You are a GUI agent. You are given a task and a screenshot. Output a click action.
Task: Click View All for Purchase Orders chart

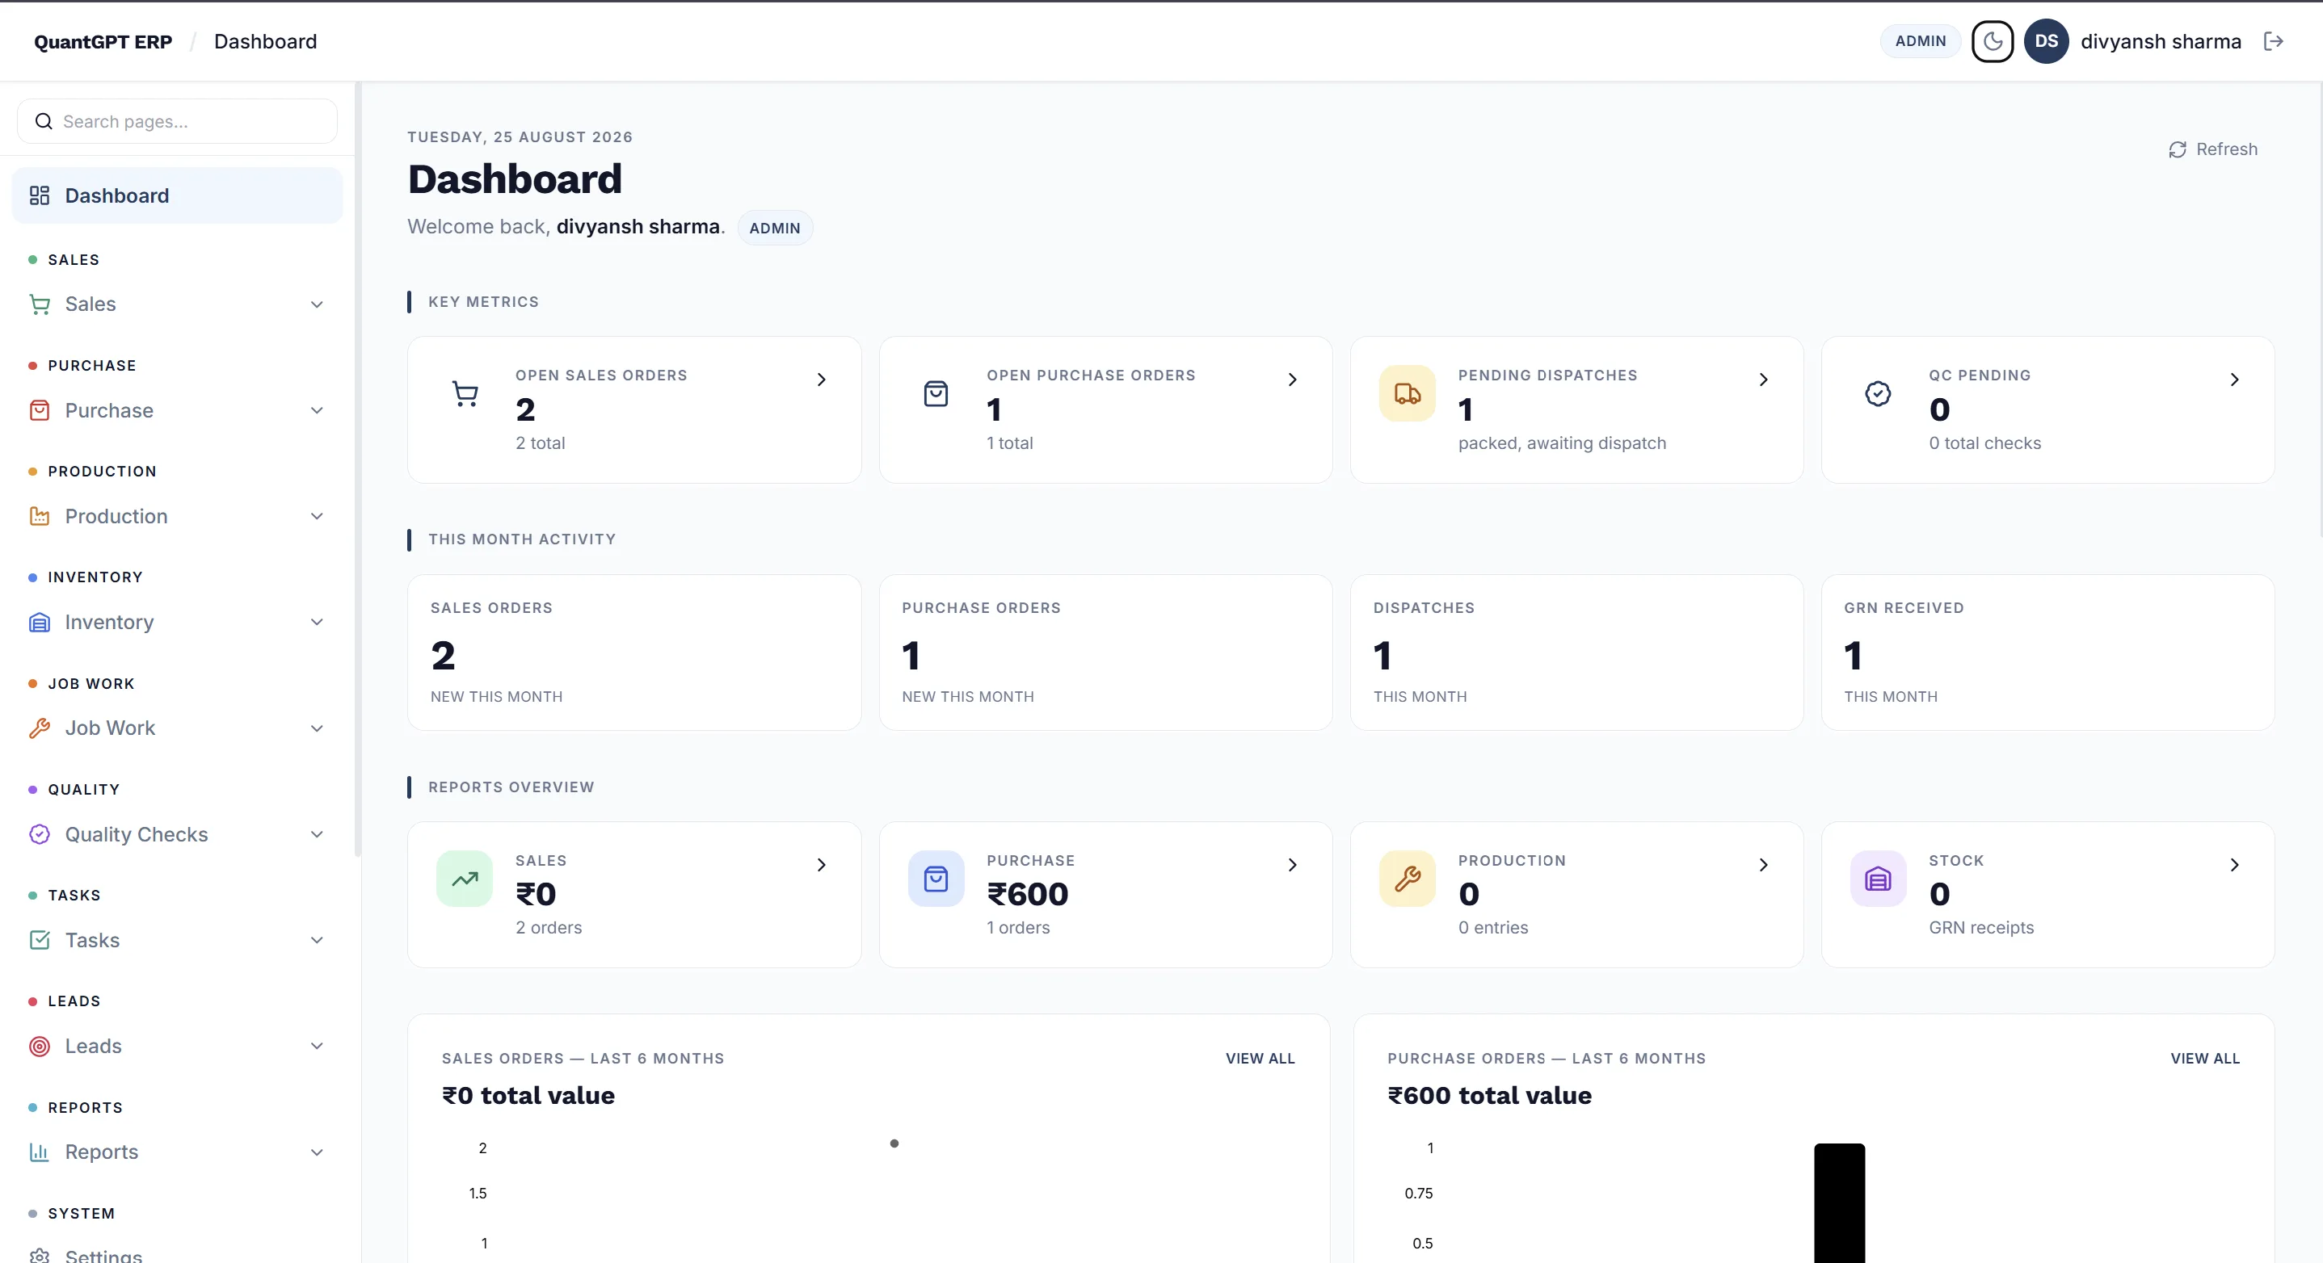(2205, 1059)
